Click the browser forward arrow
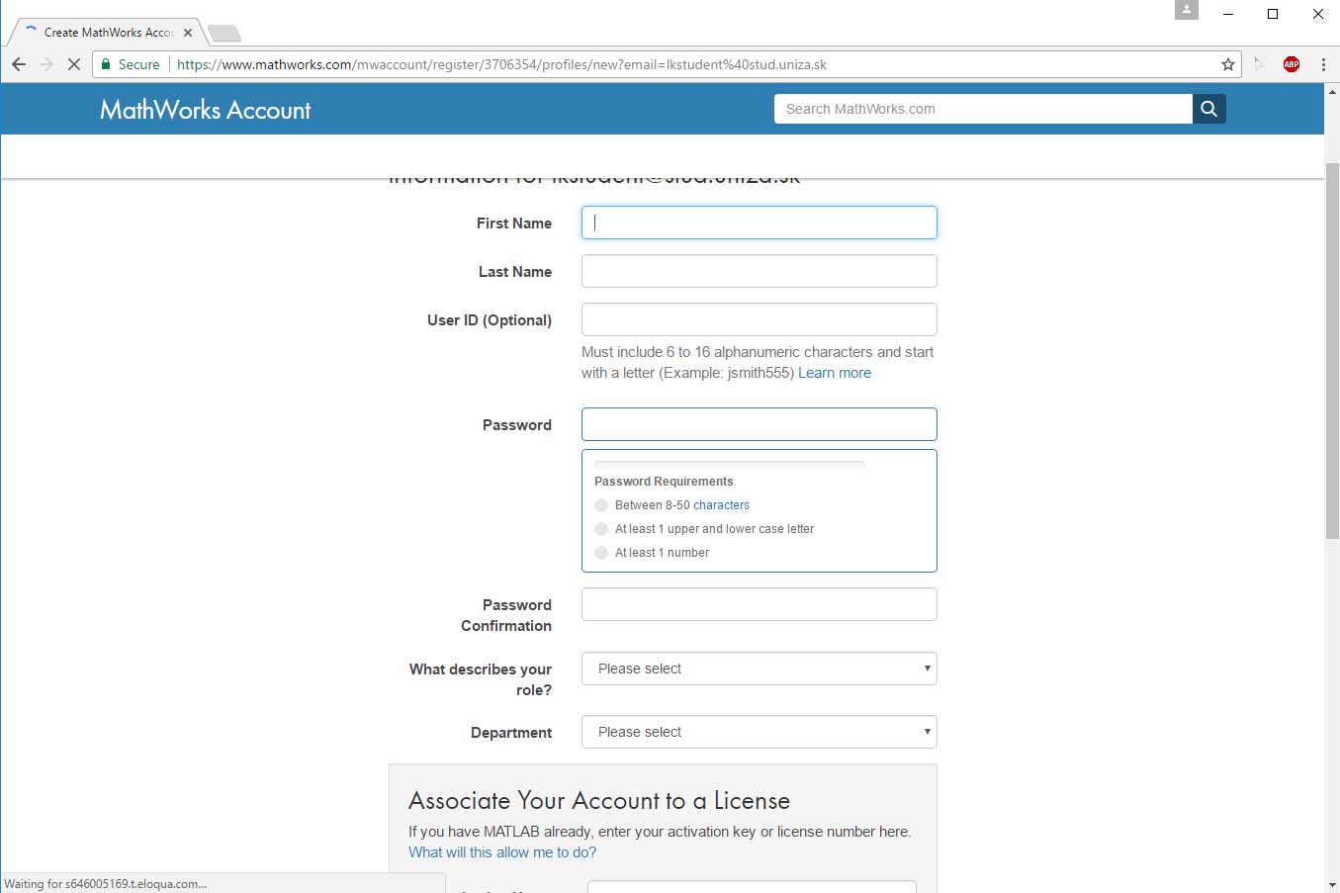This screenshot has height=893, width=1340. pos(46,64)
